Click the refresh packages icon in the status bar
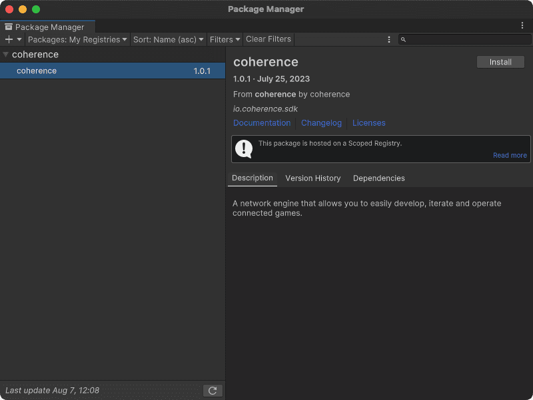This screenshot has width=533, height=400. (213, 391)
